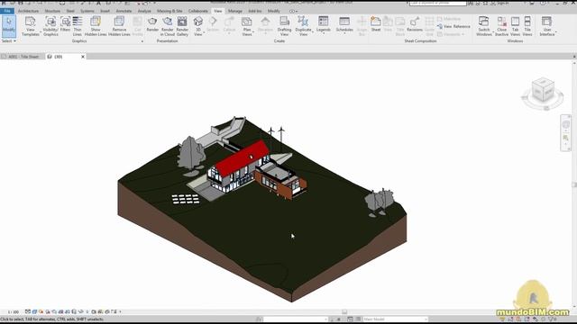577x324 pixels.
Task: Click Close Inactive views
Action: click(501, 26)
